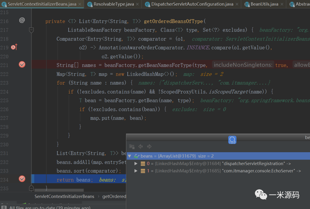Click the status bar icon beside 'All files are up-to-date'
Image resolution: width=310 pixels, height=209 pixels.
click(3, 208)
